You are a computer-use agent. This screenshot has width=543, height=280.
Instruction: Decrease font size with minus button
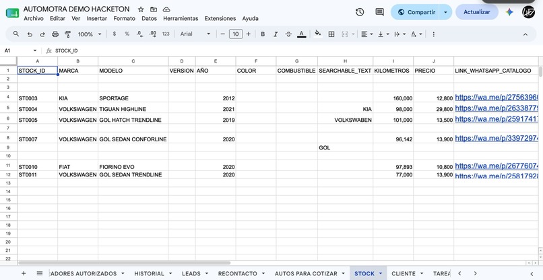pyautogui.click(x=223, y=34)
